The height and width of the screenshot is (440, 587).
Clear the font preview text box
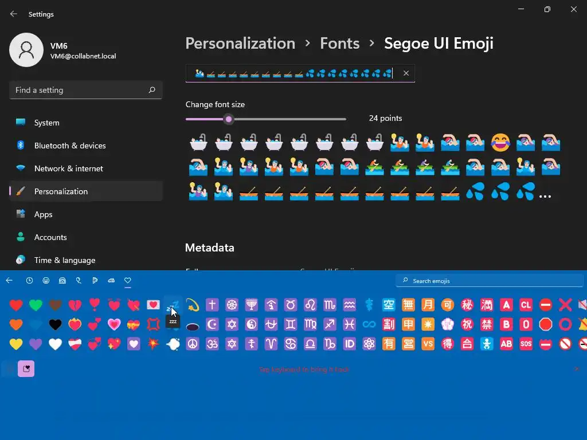coord(406,73)
